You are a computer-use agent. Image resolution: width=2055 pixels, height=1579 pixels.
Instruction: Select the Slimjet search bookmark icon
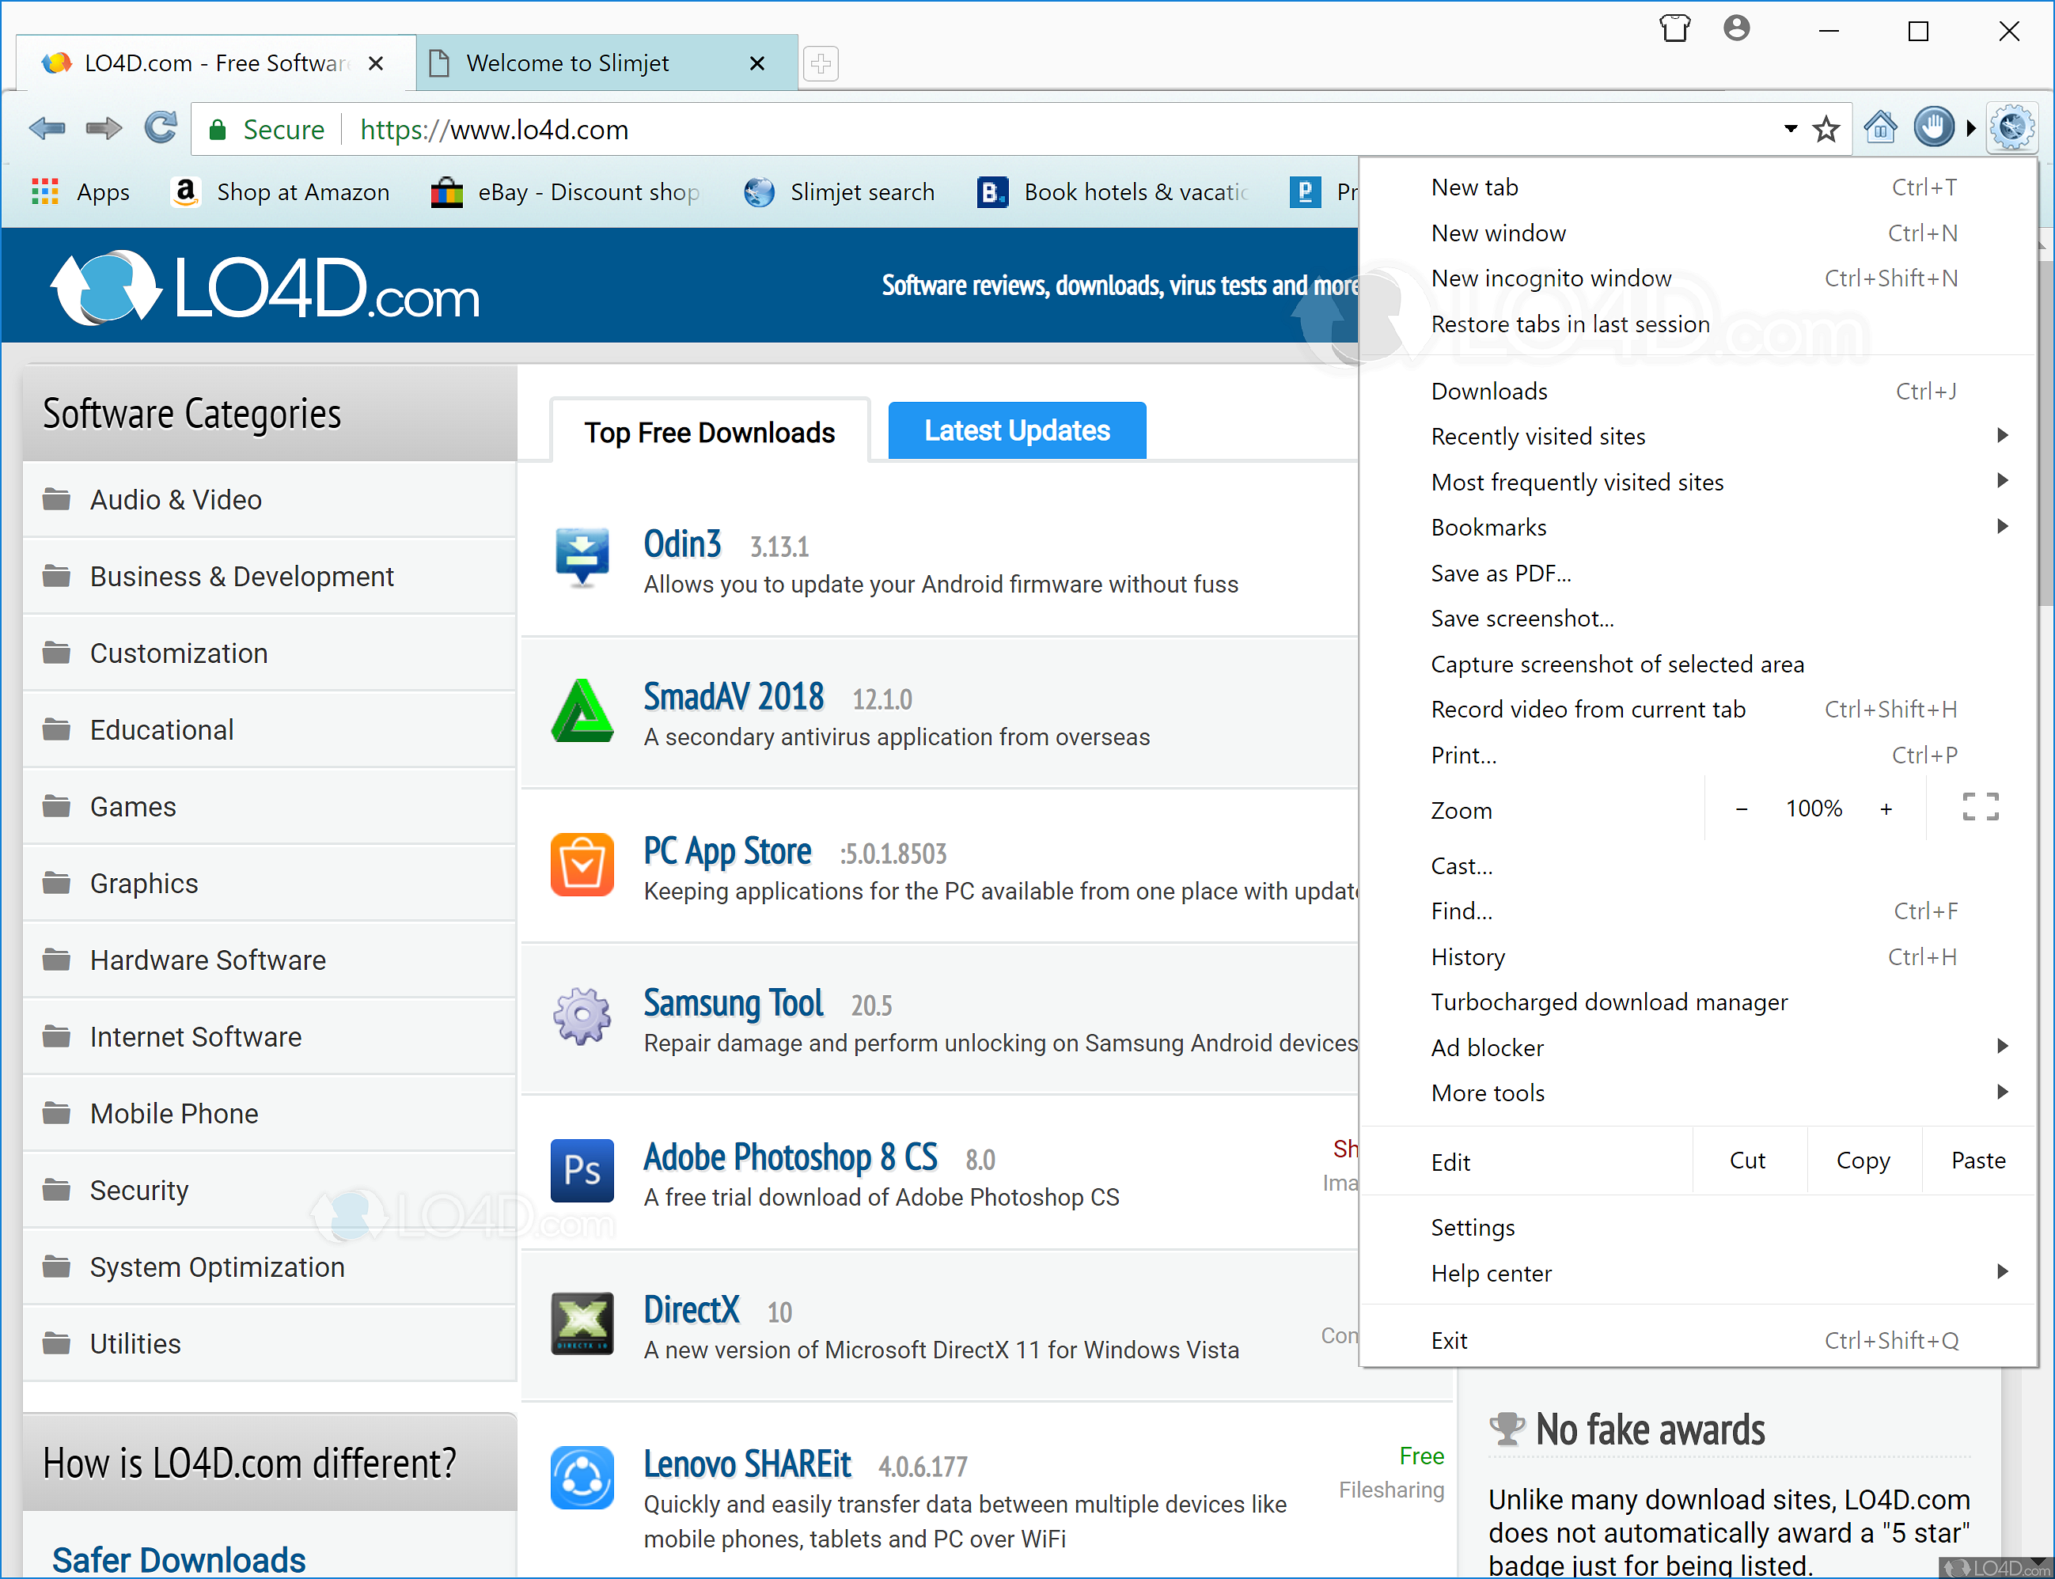coord(758,191)
